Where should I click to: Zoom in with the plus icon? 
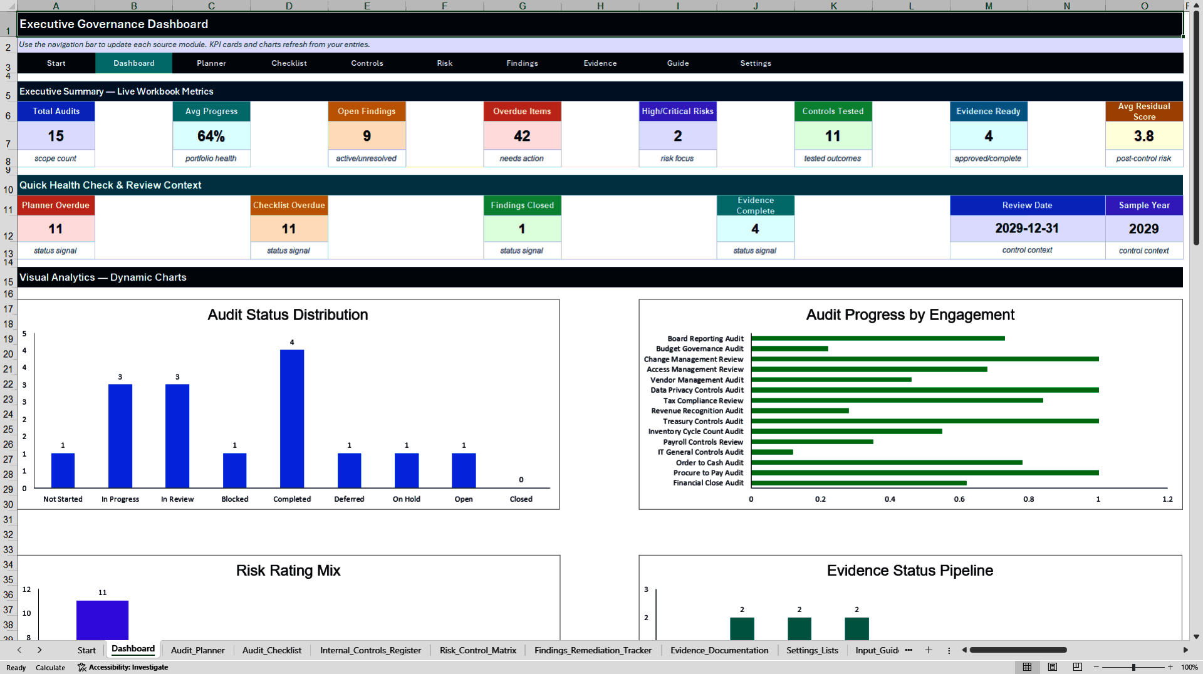click(x=1170, y=667)
